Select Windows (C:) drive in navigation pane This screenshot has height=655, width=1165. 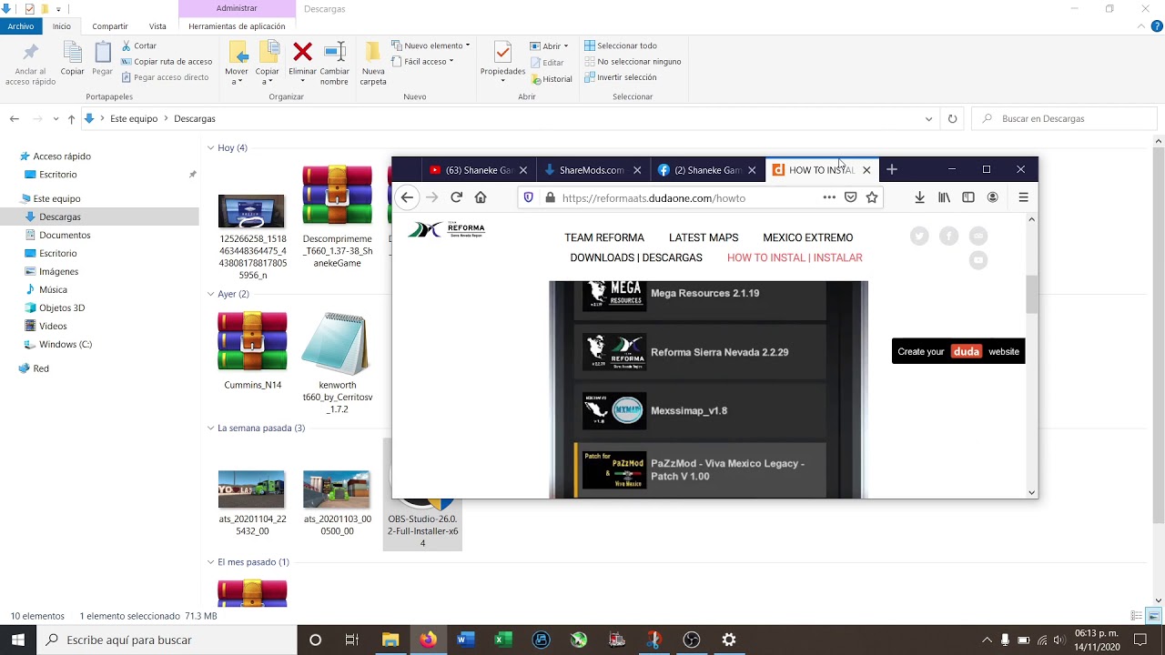(x=66, y=344)
